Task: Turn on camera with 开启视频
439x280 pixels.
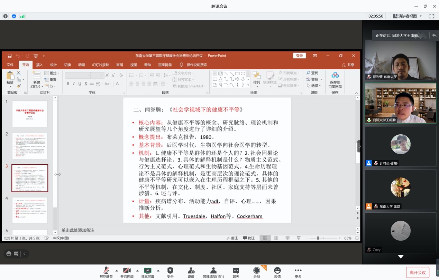Action: coord(127,272)
